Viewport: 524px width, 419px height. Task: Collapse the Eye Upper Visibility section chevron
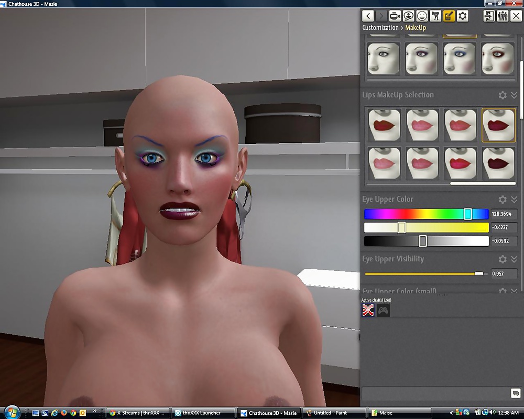click(x=514, y=259)
